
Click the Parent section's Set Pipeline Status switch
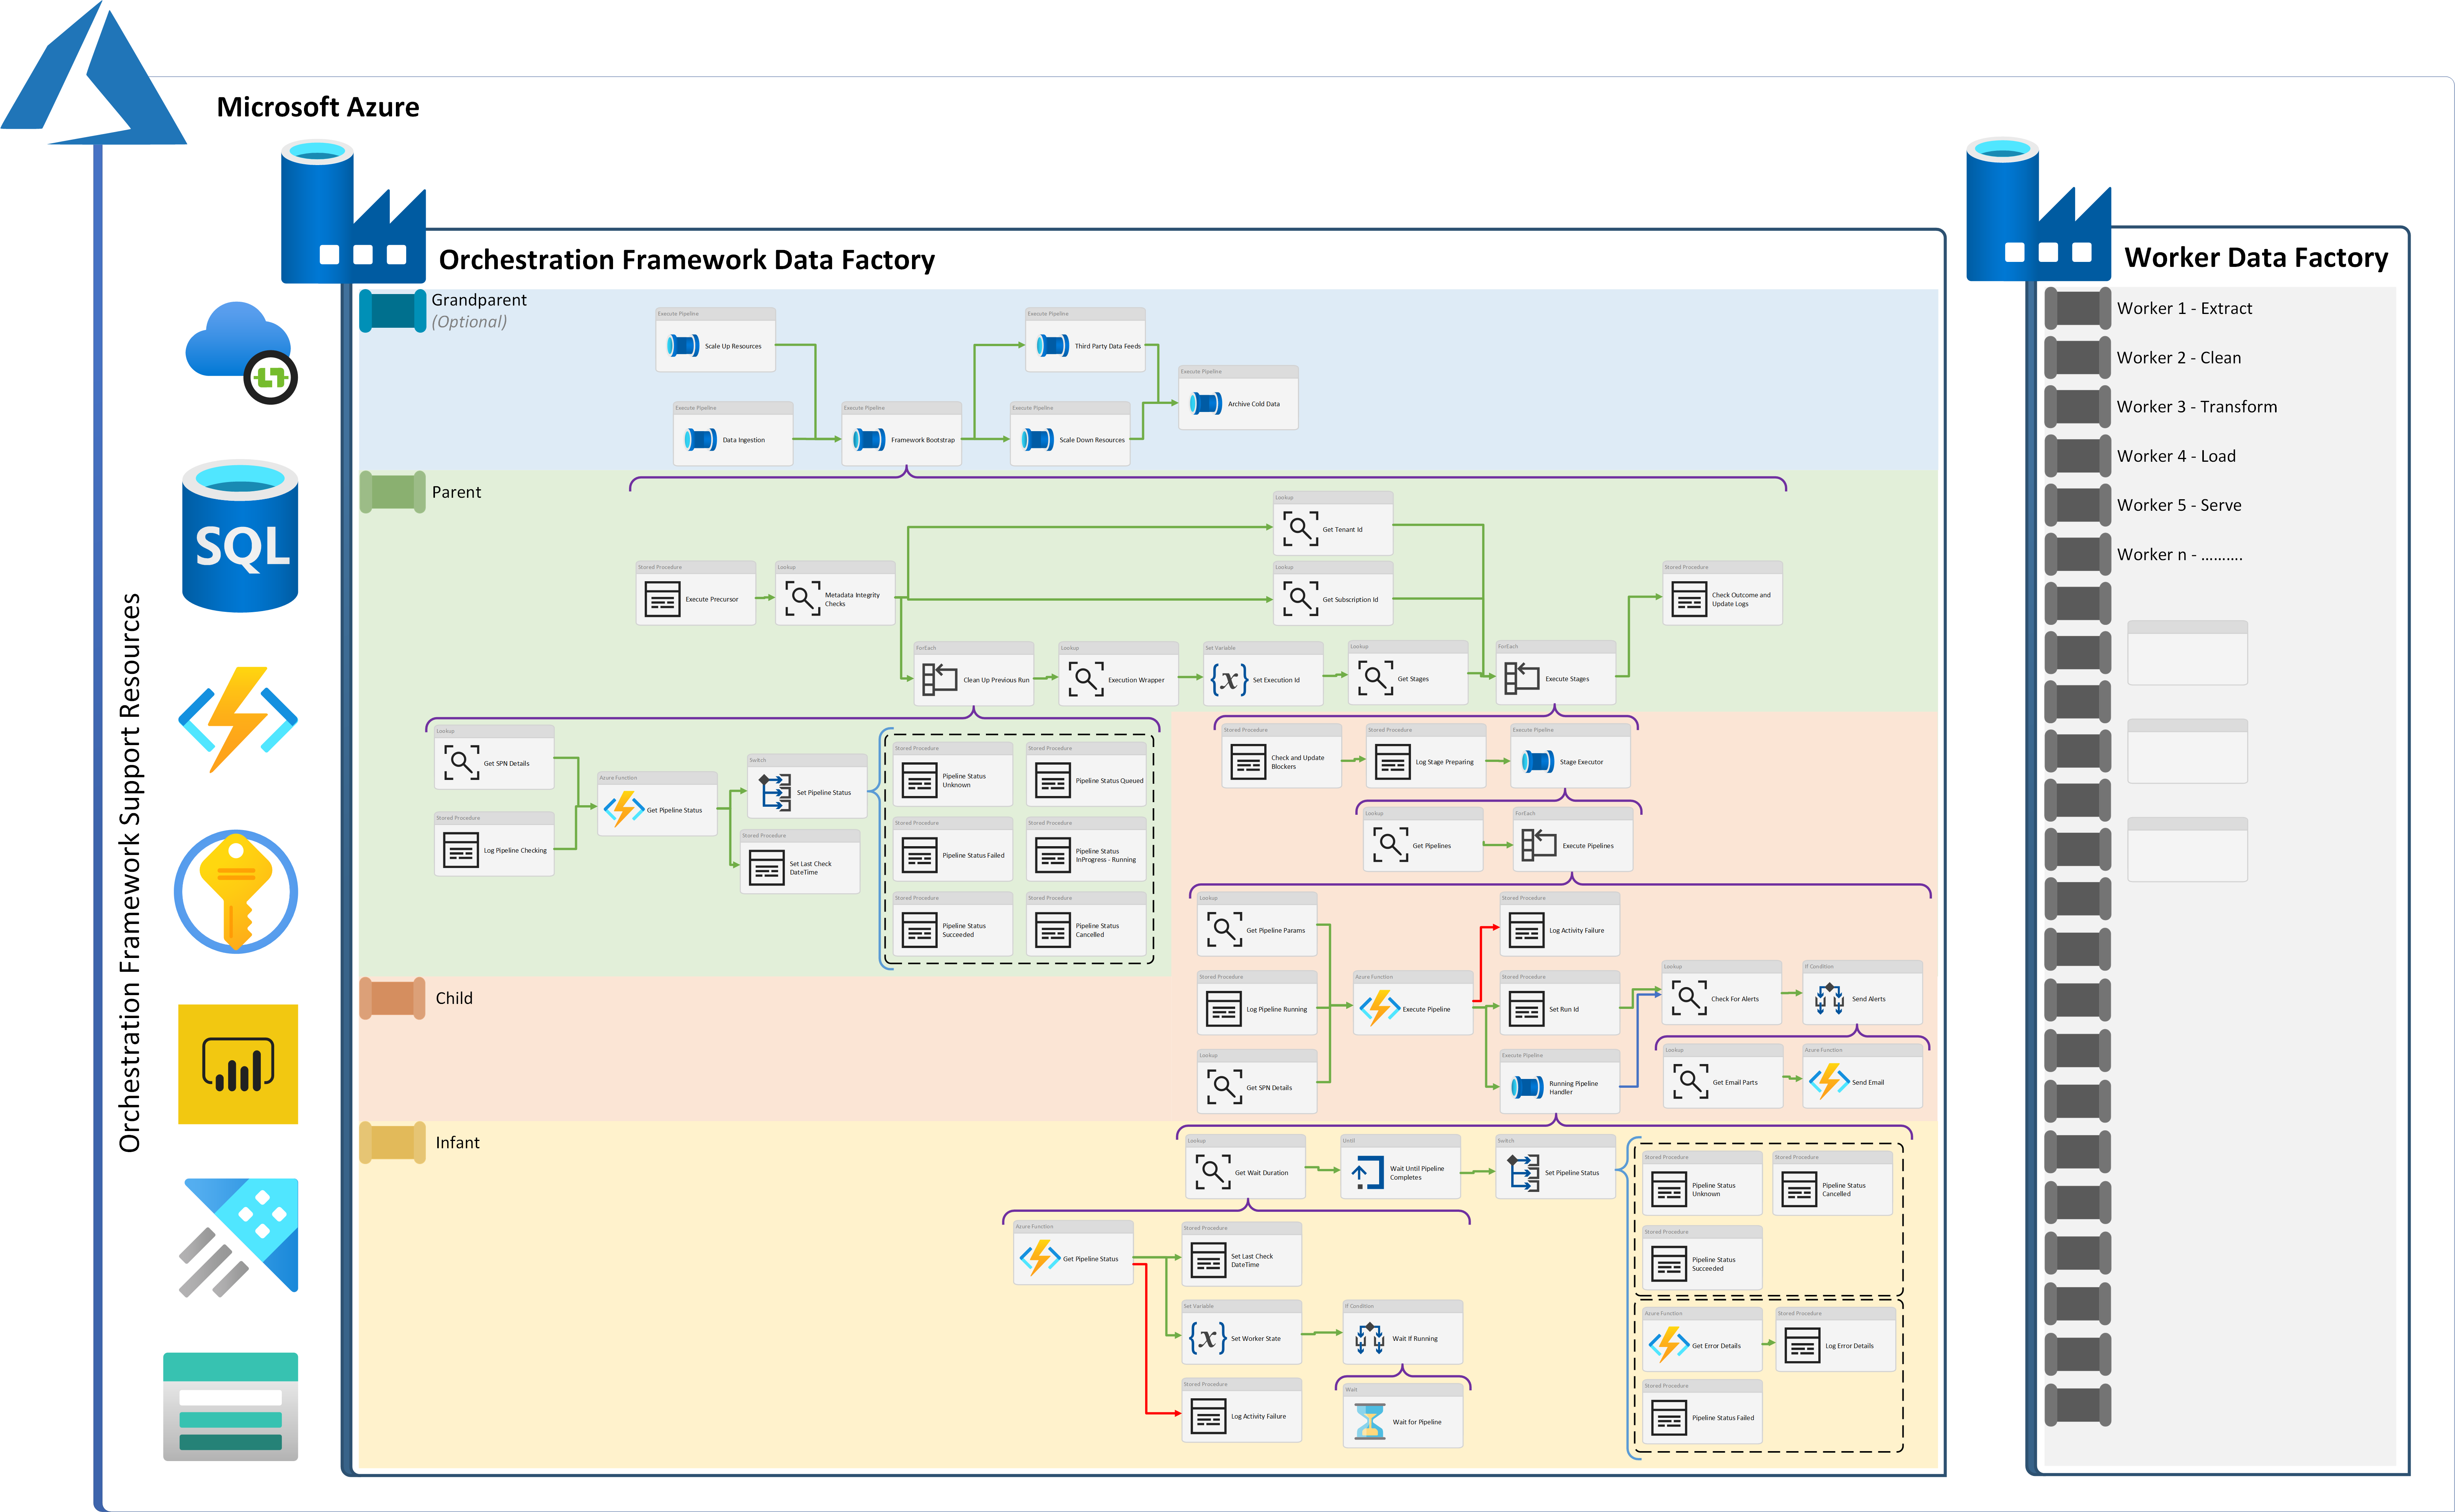pyautogui.click(x=808, y=786)
